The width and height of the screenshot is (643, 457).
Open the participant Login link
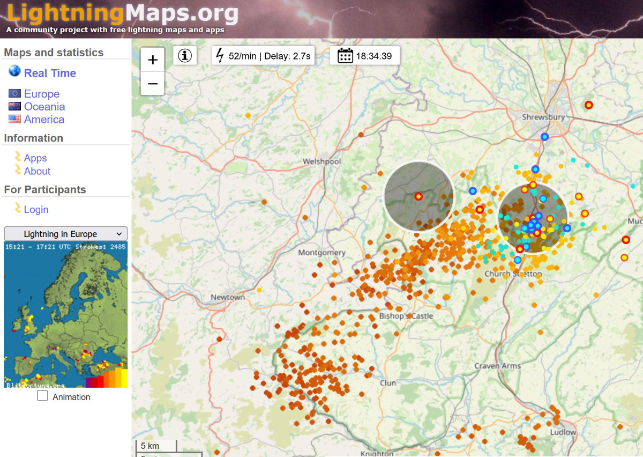pos(36,210)
